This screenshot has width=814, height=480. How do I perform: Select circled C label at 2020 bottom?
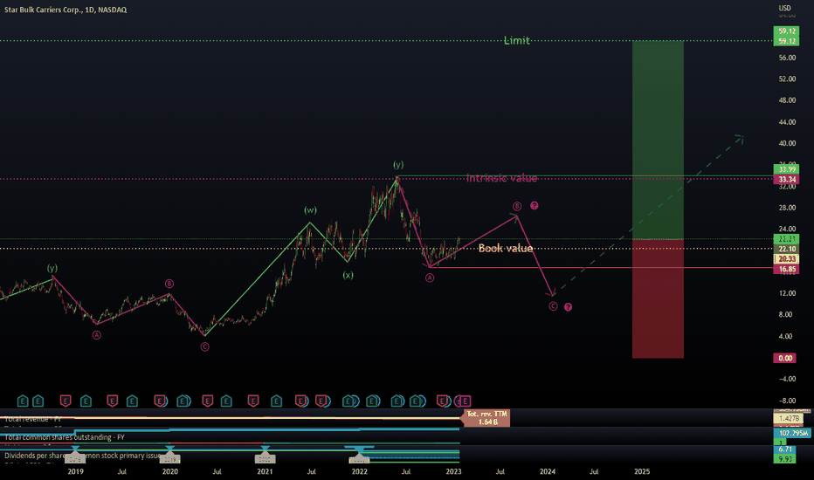[205, 346]
